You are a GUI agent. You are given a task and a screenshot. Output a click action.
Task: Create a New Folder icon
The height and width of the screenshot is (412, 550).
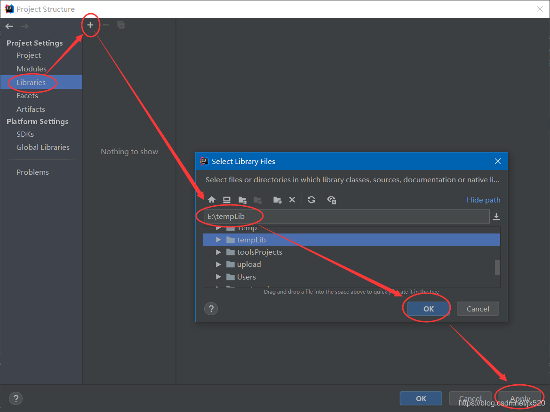[278, 200]
